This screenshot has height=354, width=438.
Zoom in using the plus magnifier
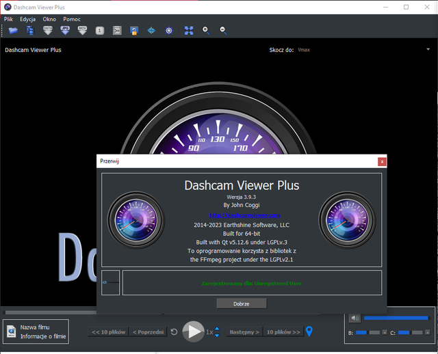tap(206, 30)
